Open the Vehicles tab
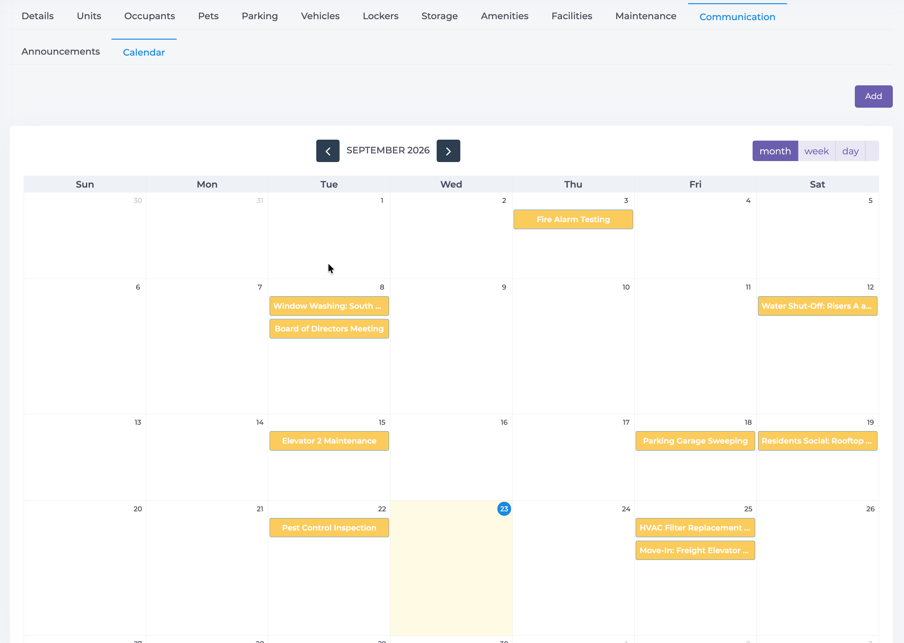This screenshot has height=643, width=904. coord(320,16)
